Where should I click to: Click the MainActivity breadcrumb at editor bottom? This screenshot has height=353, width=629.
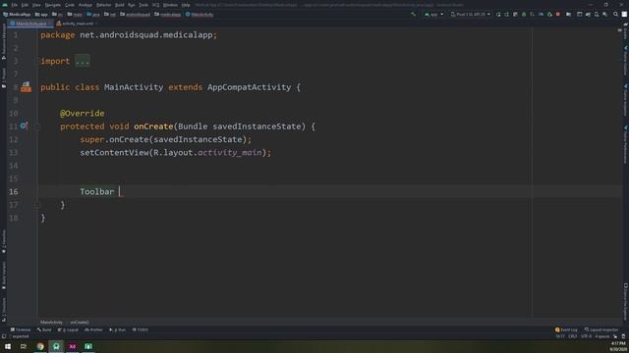51,323
